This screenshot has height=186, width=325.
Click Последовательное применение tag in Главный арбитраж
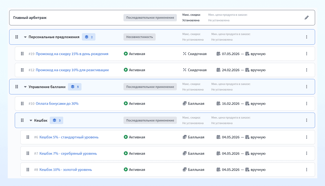pos(150,18)
